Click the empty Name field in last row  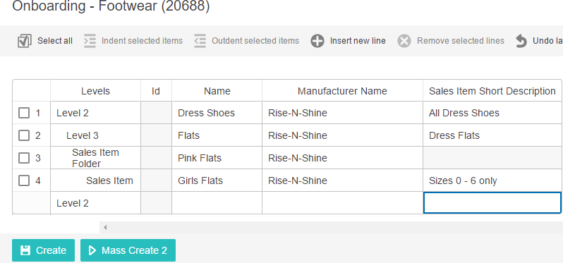click(x=217, y=203)
